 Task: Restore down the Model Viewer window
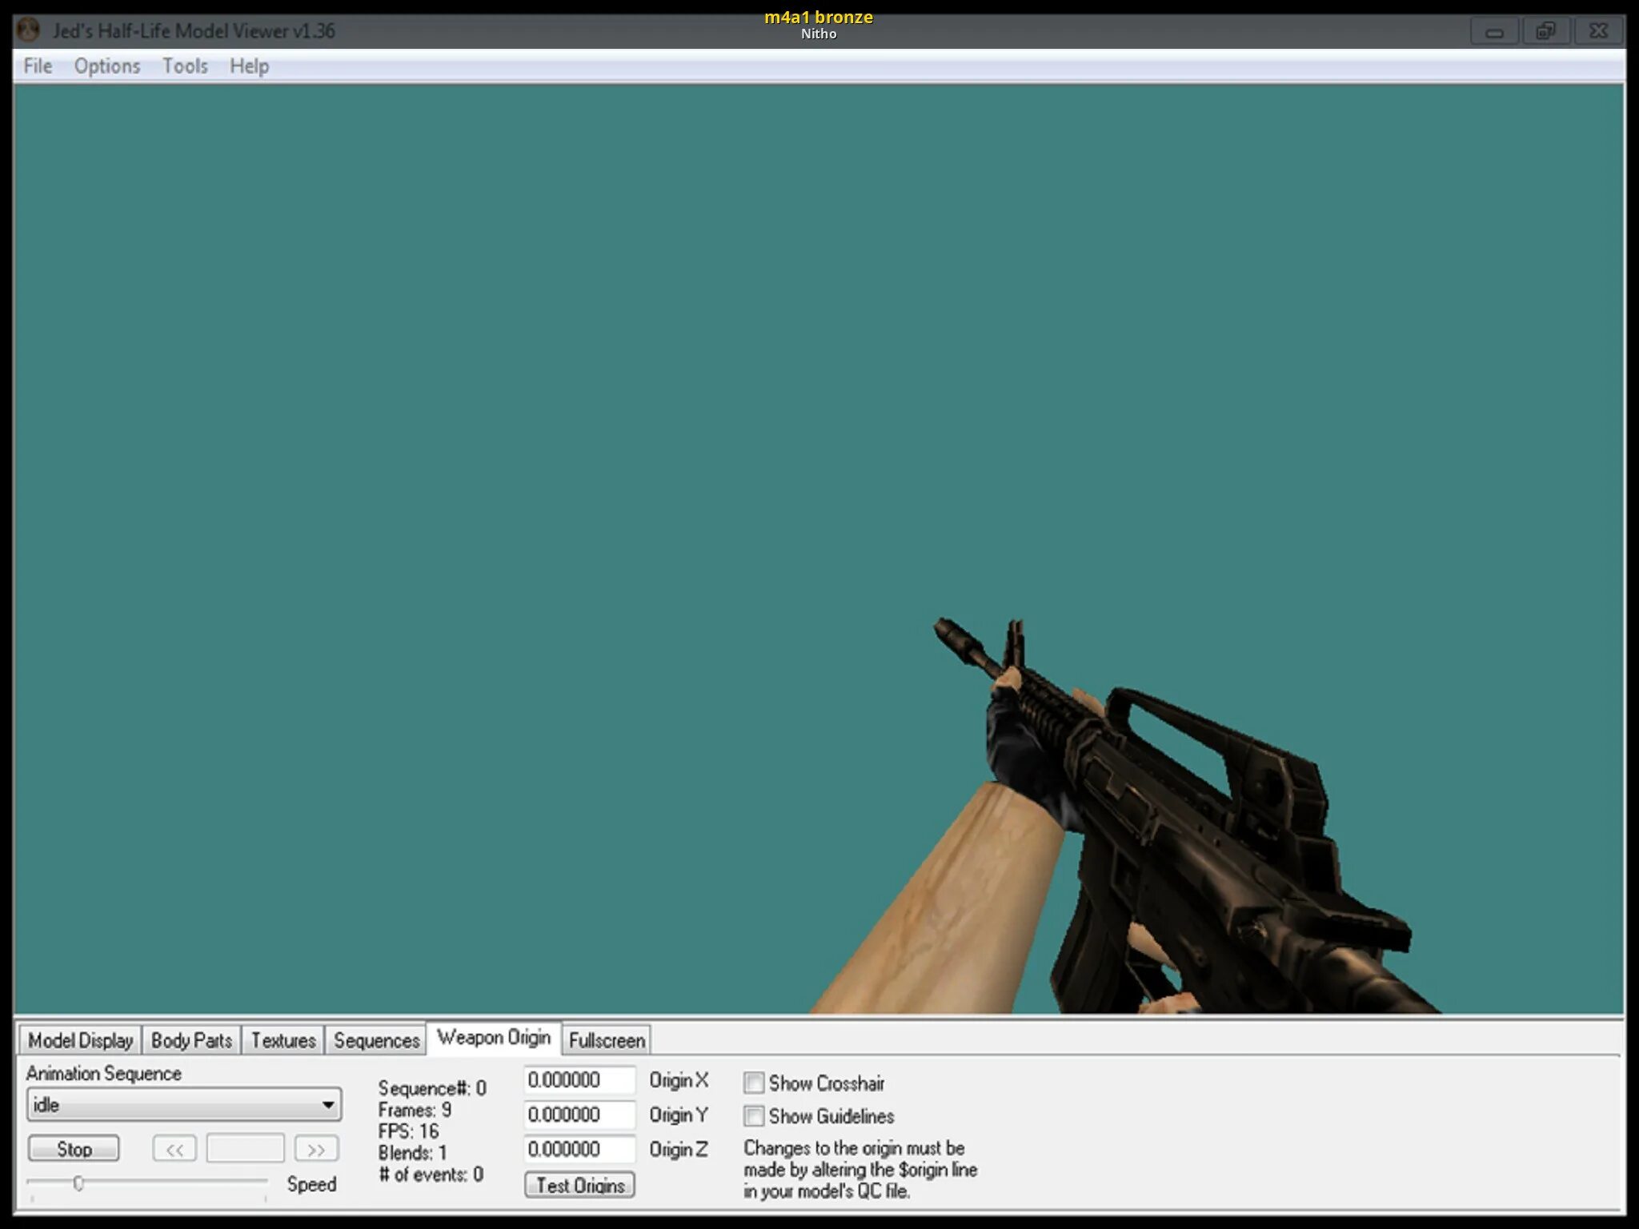1545,32
